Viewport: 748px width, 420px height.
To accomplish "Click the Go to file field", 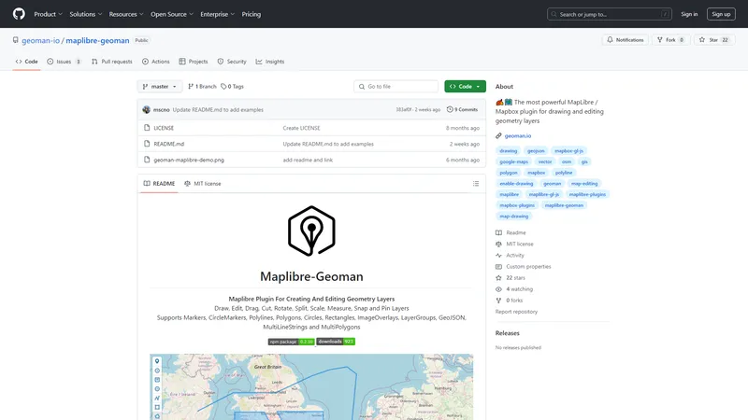I will point(396,87).
